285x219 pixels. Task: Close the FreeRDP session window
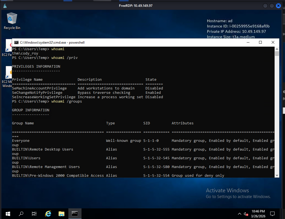point(278,6)
